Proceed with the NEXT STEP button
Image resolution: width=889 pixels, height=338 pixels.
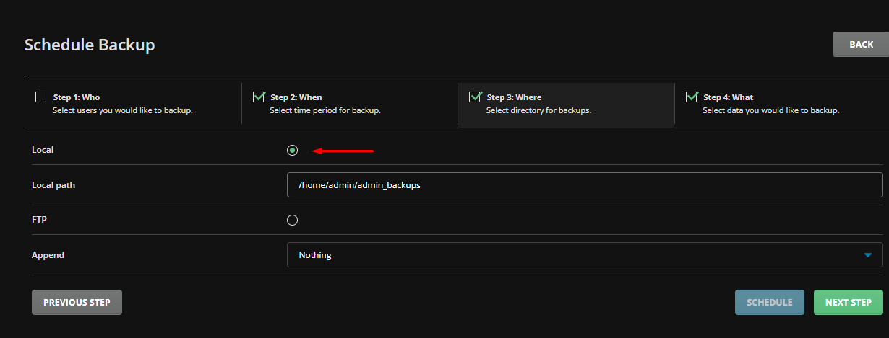click(848, 303)
